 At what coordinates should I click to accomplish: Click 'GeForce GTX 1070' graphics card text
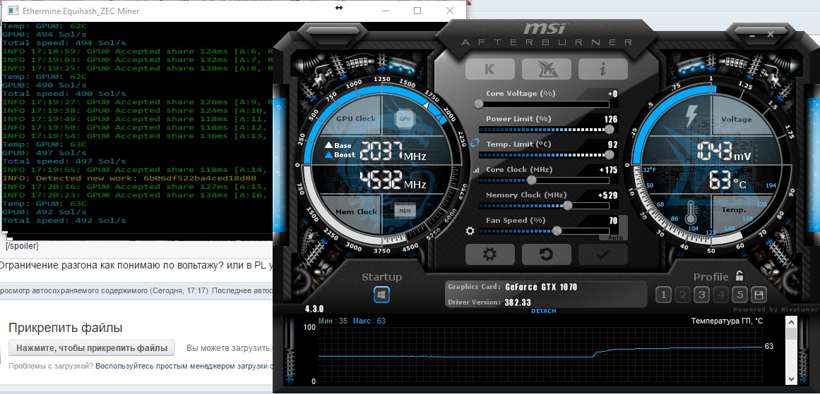pos(541,287)
